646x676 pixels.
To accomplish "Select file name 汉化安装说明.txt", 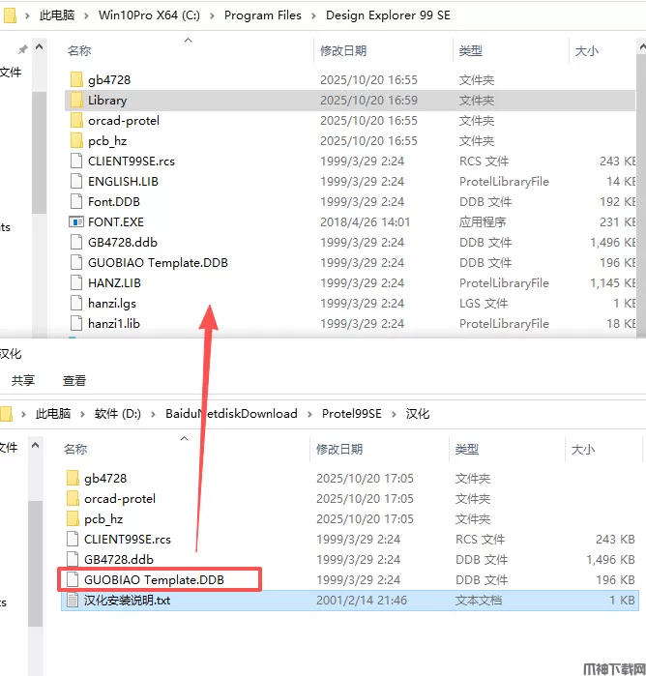I will [128, 601].
